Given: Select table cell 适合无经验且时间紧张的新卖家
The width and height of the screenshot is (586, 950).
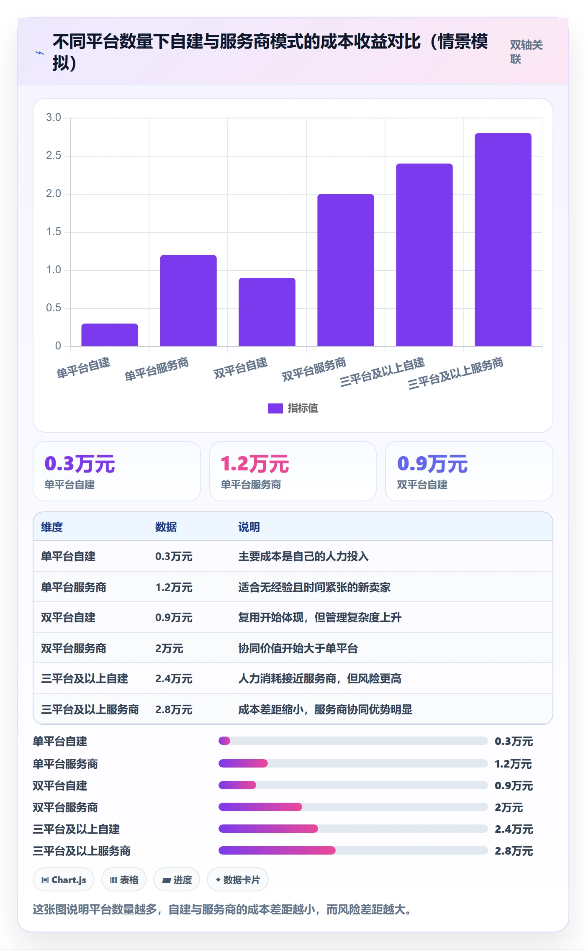Looking at the screenshot, I should coord(314,587).
